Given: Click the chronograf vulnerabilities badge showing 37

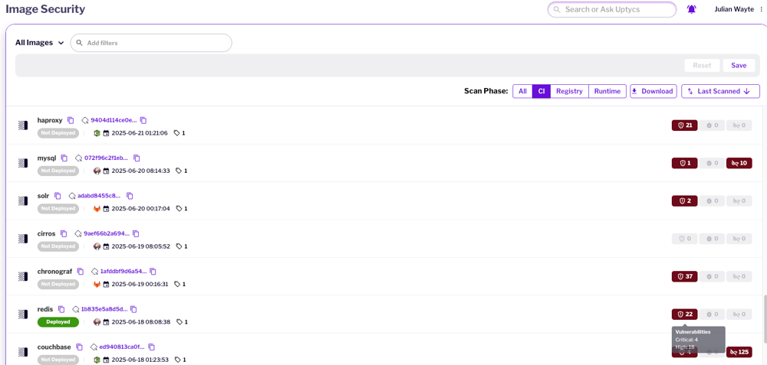Looking at the screenshot, I should [685, 276].
